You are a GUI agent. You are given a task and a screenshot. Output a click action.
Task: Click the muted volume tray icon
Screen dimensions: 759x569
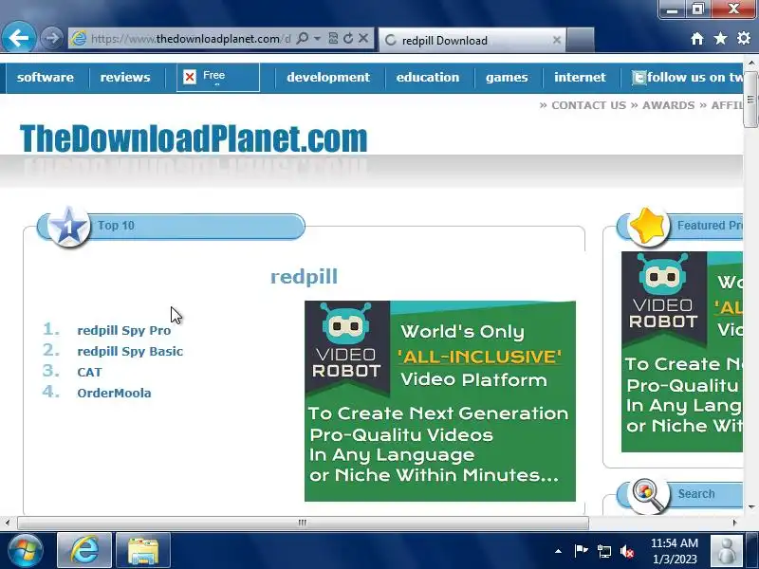tap(627, 551)
